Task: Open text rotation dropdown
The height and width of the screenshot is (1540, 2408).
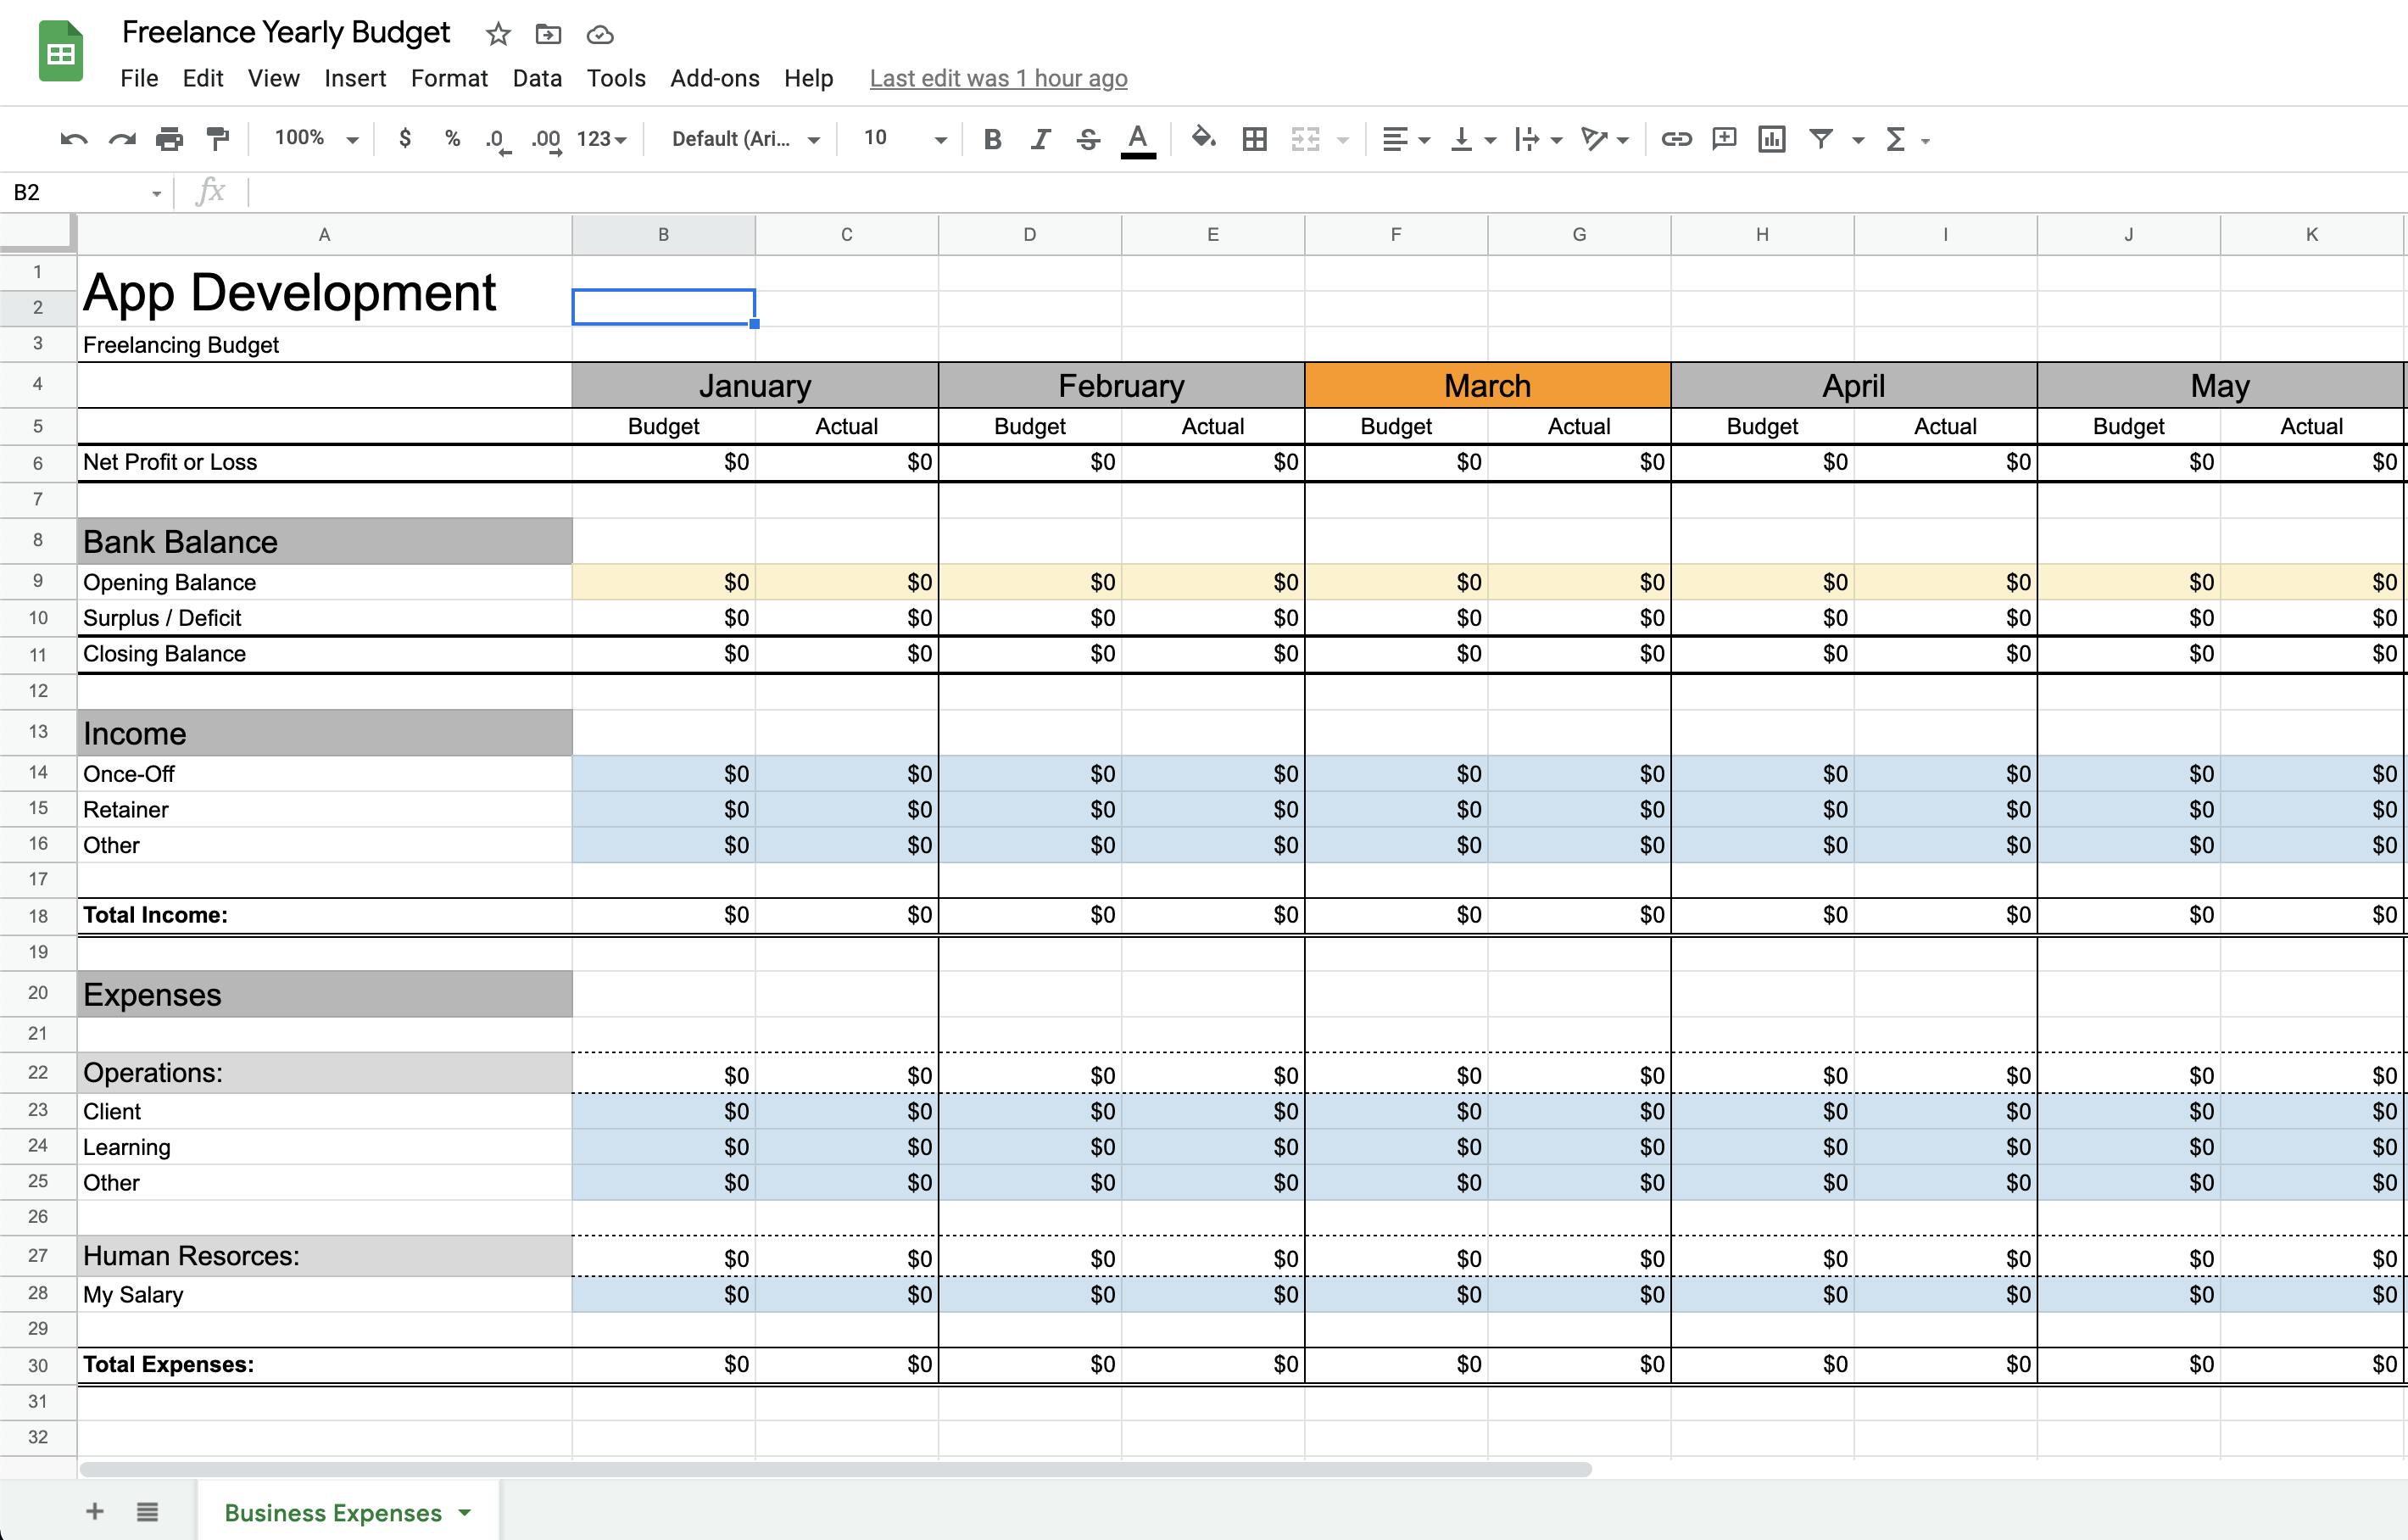Action: tap(1604, 139)
